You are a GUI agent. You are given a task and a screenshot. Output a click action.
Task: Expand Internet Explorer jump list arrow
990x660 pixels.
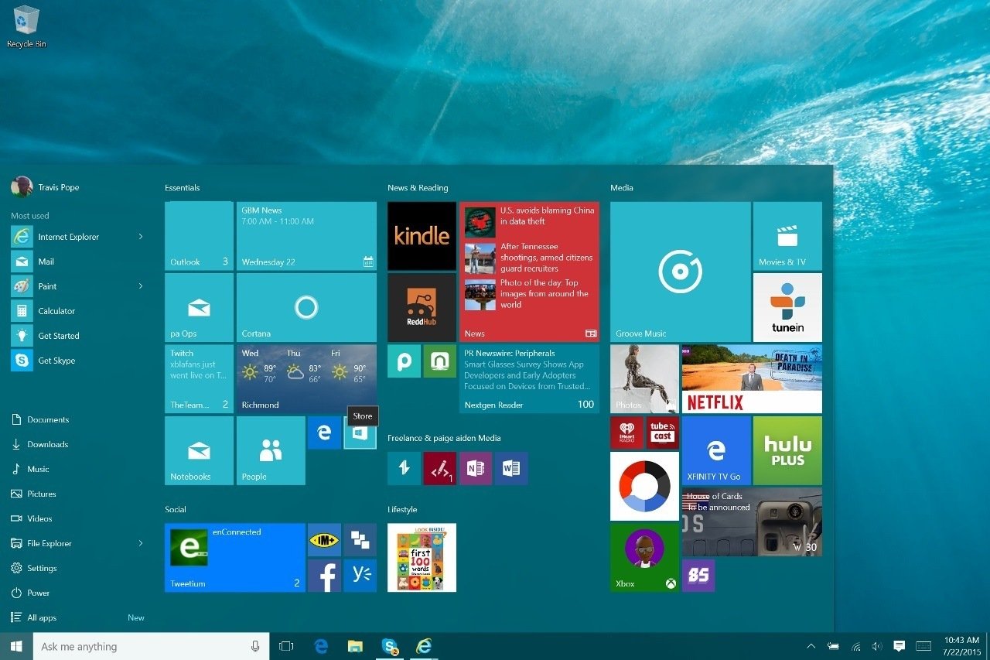pos(141,237)
